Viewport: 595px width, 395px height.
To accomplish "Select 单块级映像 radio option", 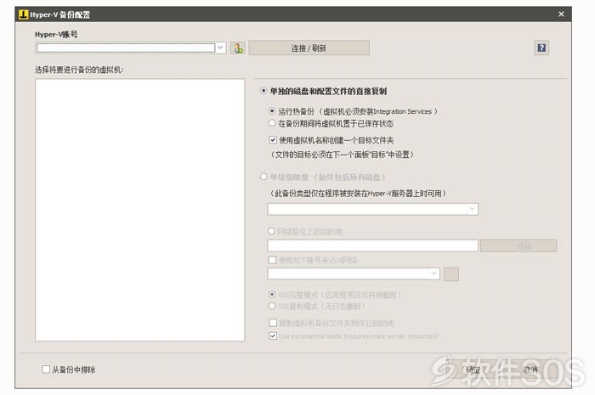I will (263, 177).
